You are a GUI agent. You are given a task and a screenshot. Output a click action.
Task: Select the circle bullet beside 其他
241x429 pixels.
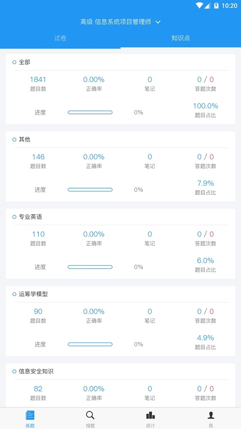[15, 140]
